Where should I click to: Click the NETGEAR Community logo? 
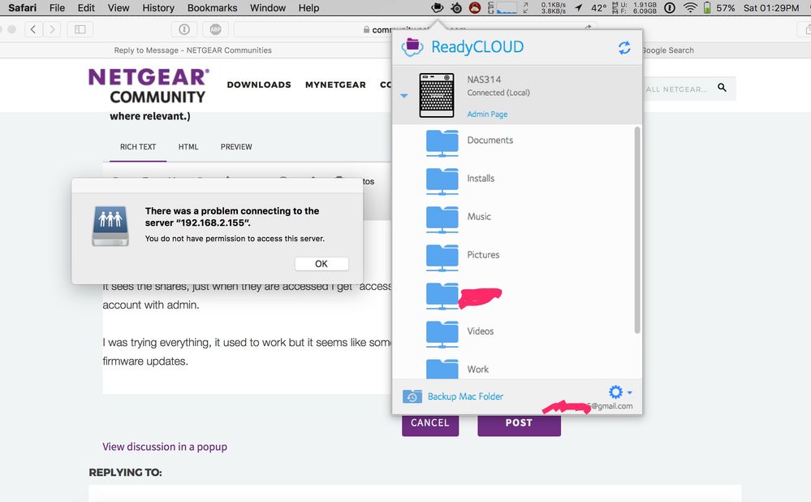pos(149,86)
